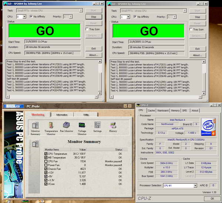Uncheck CPU Temperature monitor item
Viewport: 222px width, 203px height.
tap(46, 154)
